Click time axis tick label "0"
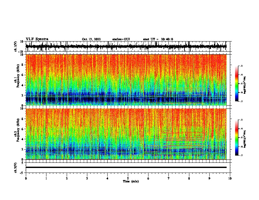This screenshot has height=200, width=259. tap(26, 178)
